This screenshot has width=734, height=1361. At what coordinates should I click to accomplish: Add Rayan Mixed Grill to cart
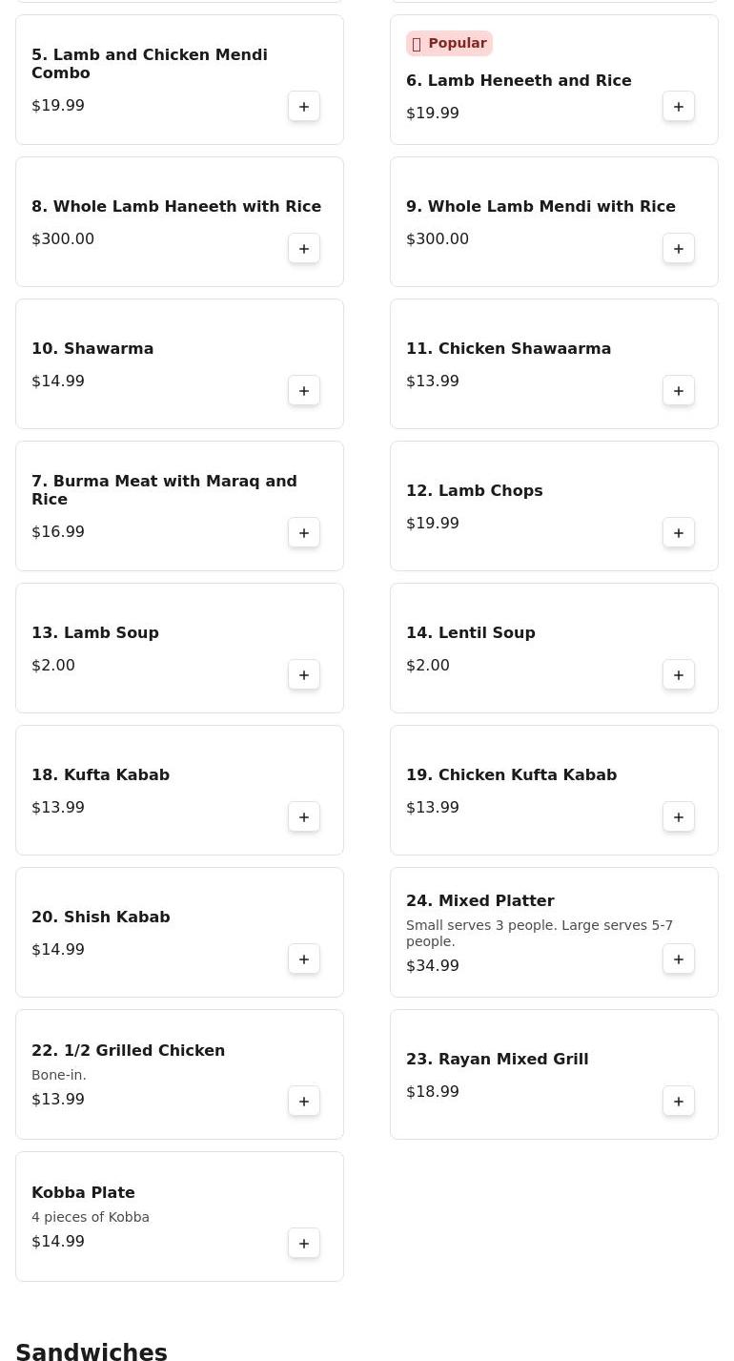(x=679, y=1102)
